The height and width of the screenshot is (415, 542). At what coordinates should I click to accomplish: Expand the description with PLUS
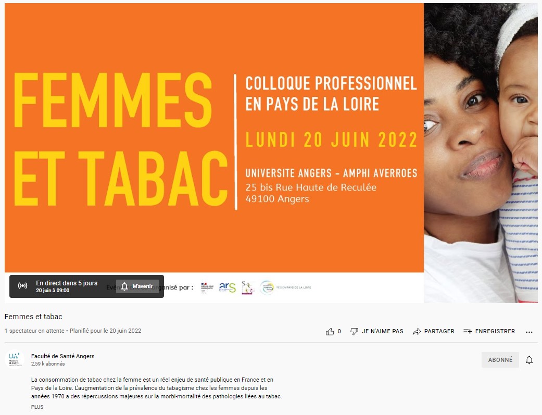37,407
